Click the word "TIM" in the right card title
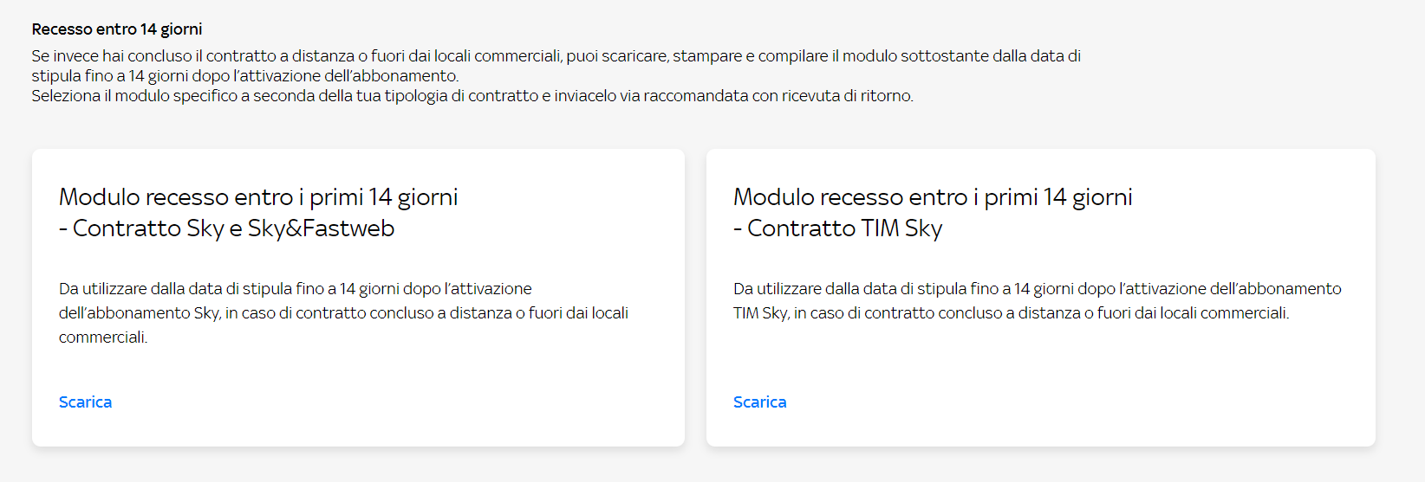 880,228
